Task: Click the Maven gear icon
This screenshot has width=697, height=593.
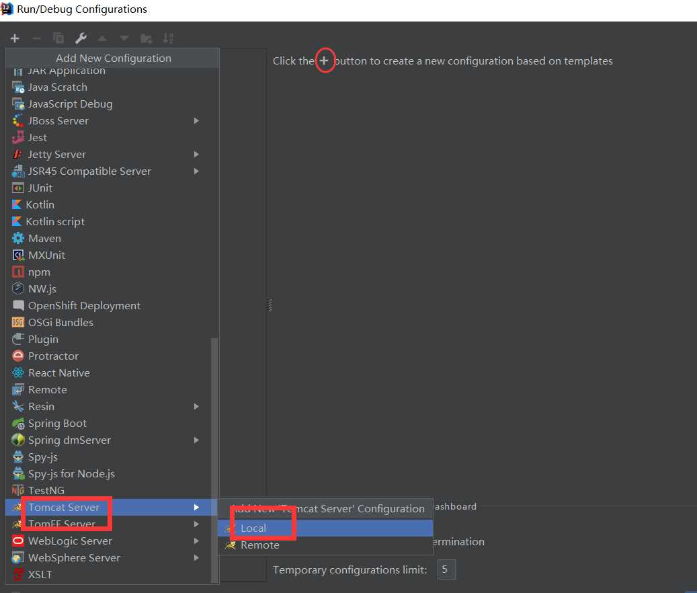Action: (x=17, y=239)
